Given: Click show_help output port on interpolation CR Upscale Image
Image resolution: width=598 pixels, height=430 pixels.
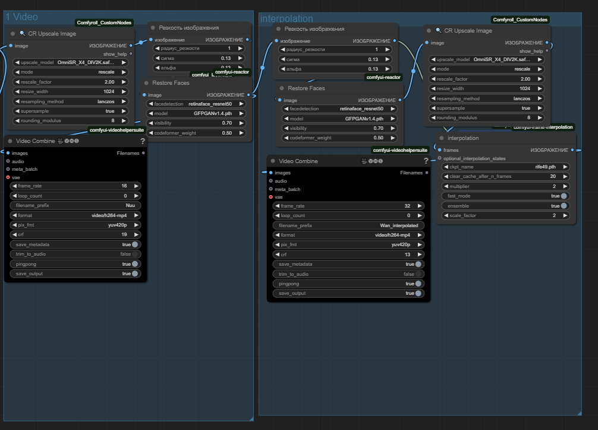Looking at the screenshot, I should coord(547,50).
